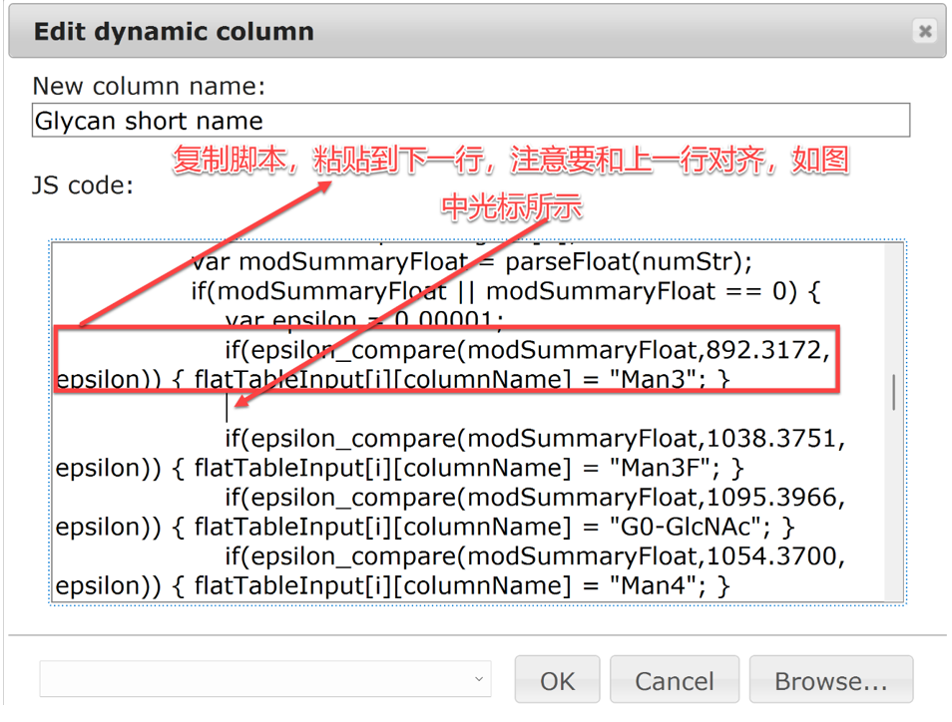Close the Edit dynamic column dialog
The height and width of the screenshot is (722, 952).
924,31
